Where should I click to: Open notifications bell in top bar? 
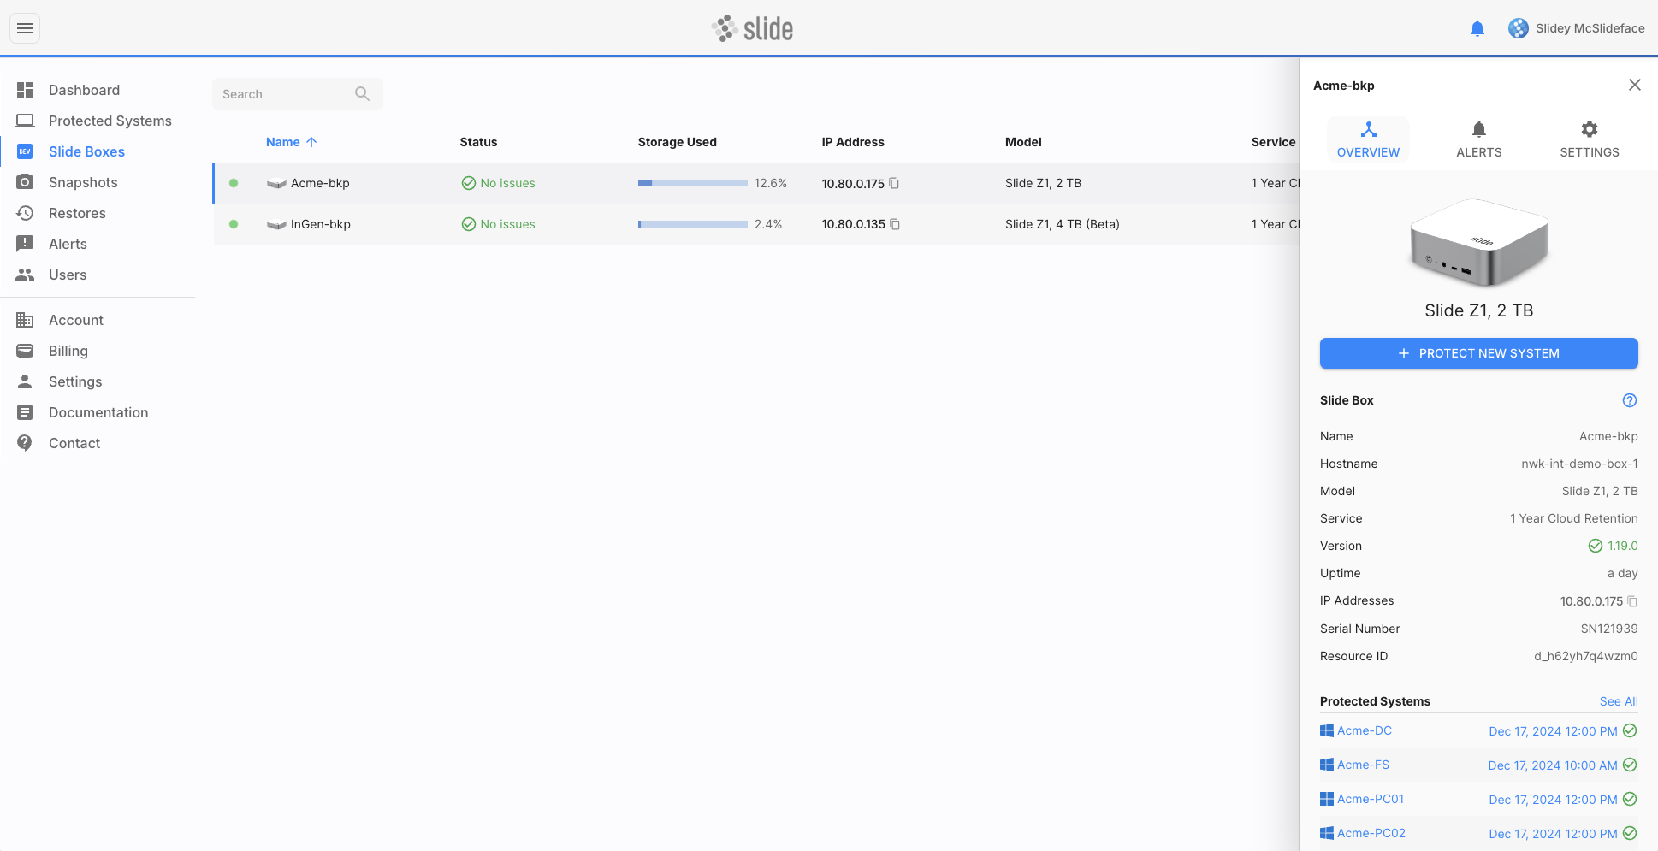click(x=1477, y=28)
